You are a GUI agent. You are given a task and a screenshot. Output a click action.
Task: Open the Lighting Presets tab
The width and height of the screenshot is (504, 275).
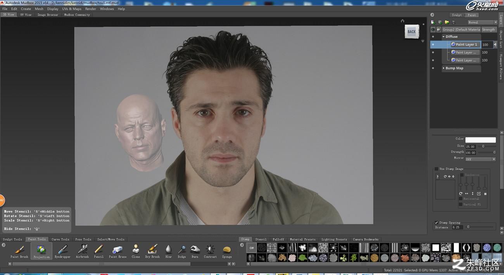[334, 239]
